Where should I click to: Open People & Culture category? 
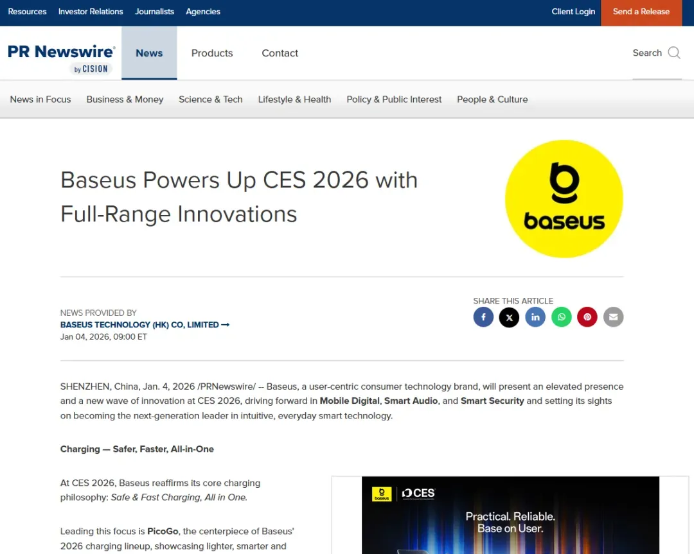click(492, 100)
